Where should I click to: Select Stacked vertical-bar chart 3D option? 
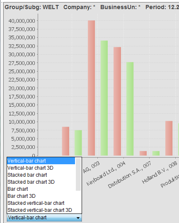pos(41,210)
